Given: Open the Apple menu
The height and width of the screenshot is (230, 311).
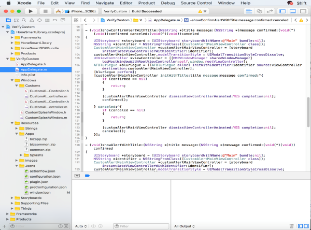Looking at the screenshot, I should (8, 3).
